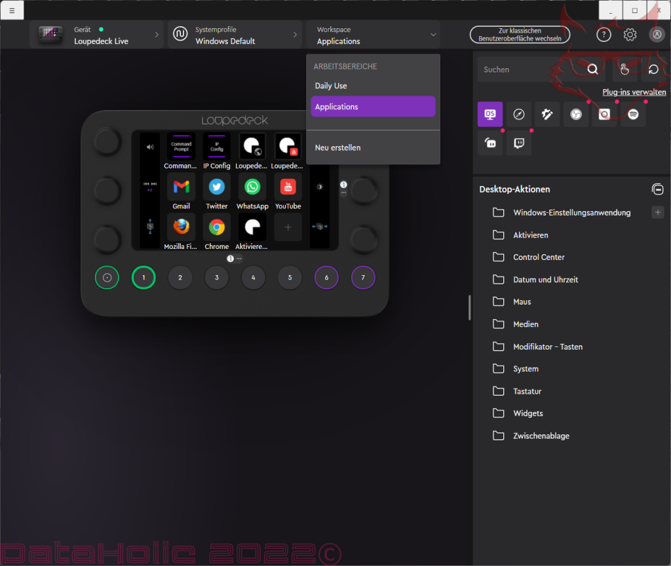The height and width of the screenshot is (566, 671).
Task: Select the Streamlabs plugin icon
Action: click(x=490, y=143)
